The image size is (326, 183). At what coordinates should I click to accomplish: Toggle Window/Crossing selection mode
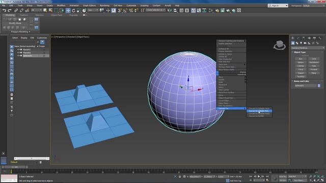62,10
